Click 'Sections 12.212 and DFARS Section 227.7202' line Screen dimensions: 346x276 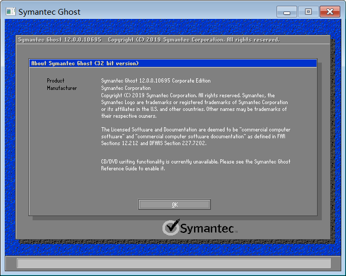point(154,143)
